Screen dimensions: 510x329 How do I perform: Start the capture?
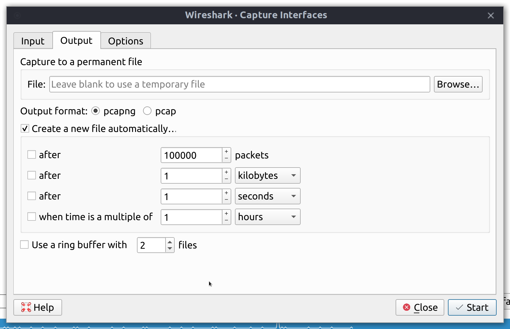click(x=472, y=307)
